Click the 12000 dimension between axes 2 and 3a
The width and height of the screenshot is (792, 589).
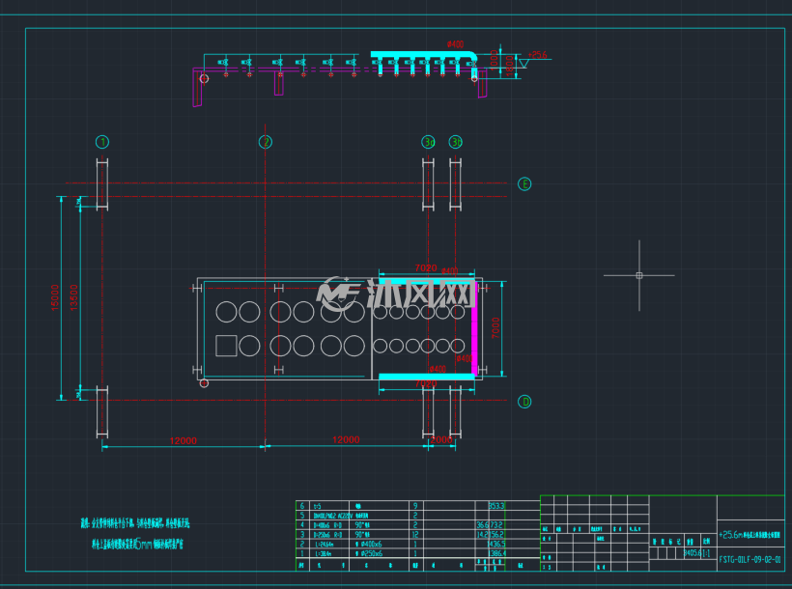point(346,439)
